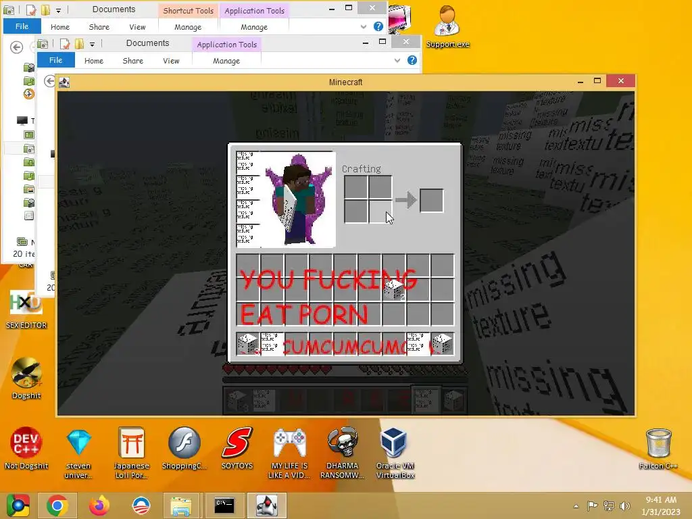Open the MY LIFE IS LIKE A VID... gamepad icon
The height and width of the screenshot is (519, 692).
point(290,453)
